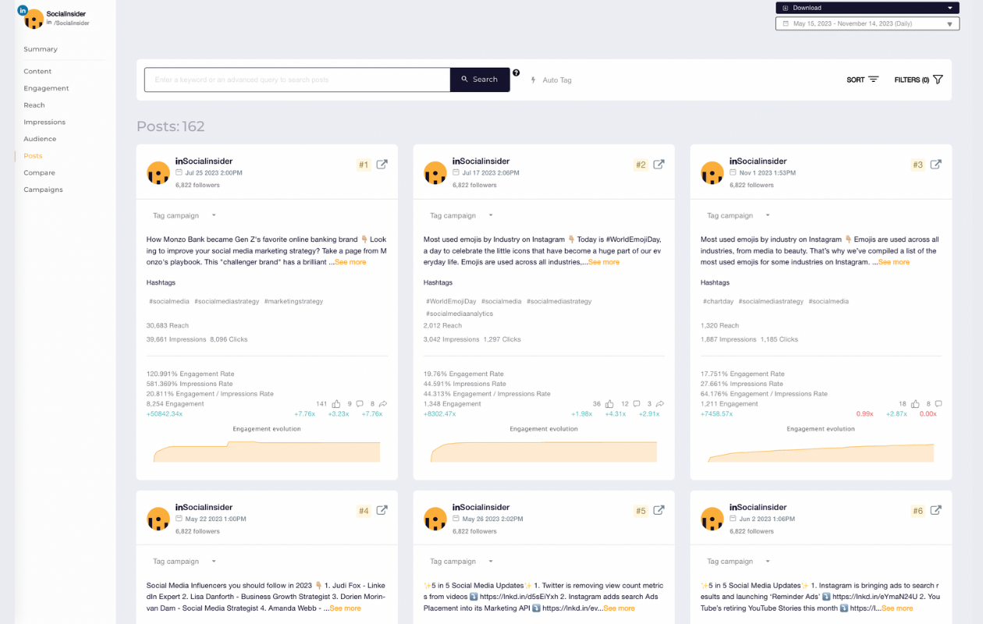Expand Tag campaign dropdown on post #4

click(x=185, y=562)
